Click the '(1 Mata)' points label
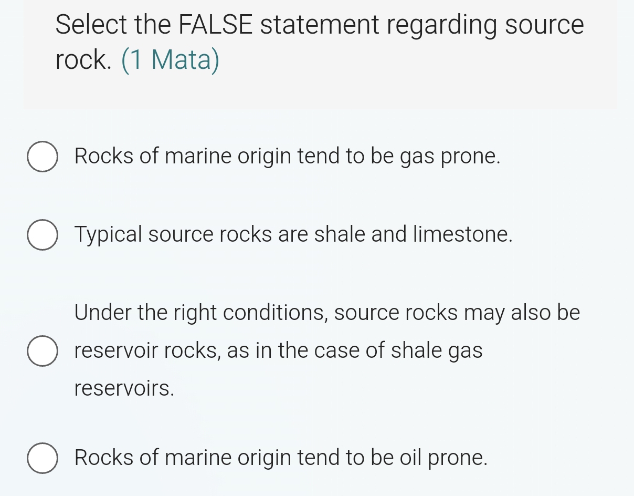The height and width of the screenshot is (496, 634). point(171,60)
